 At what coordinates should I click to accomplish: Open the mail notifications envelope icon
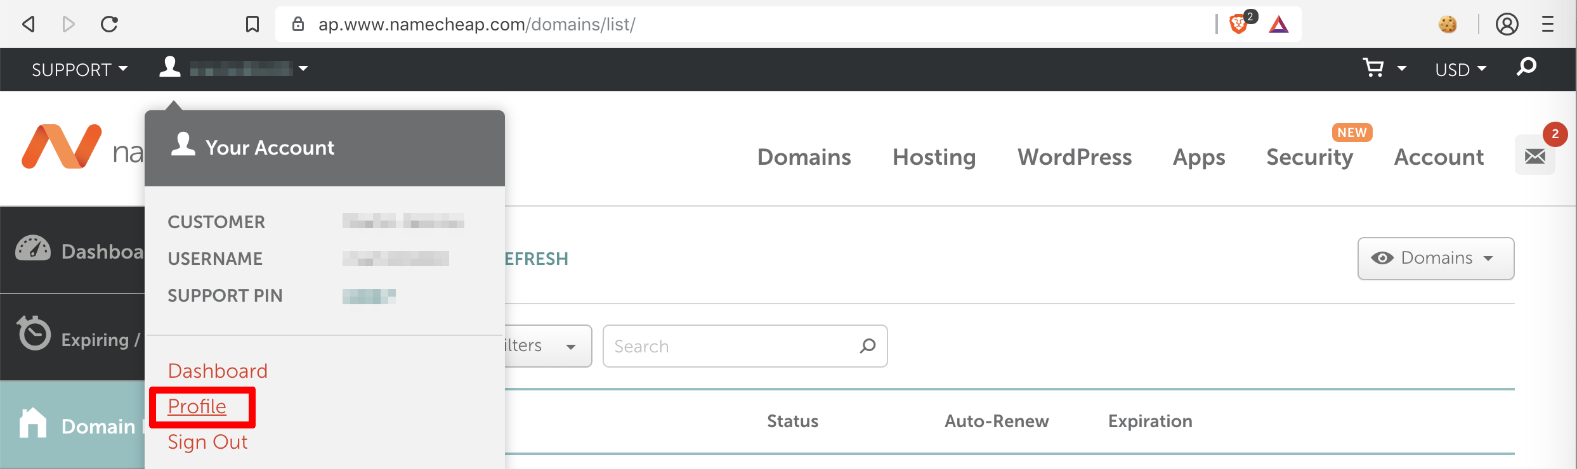1535,155
